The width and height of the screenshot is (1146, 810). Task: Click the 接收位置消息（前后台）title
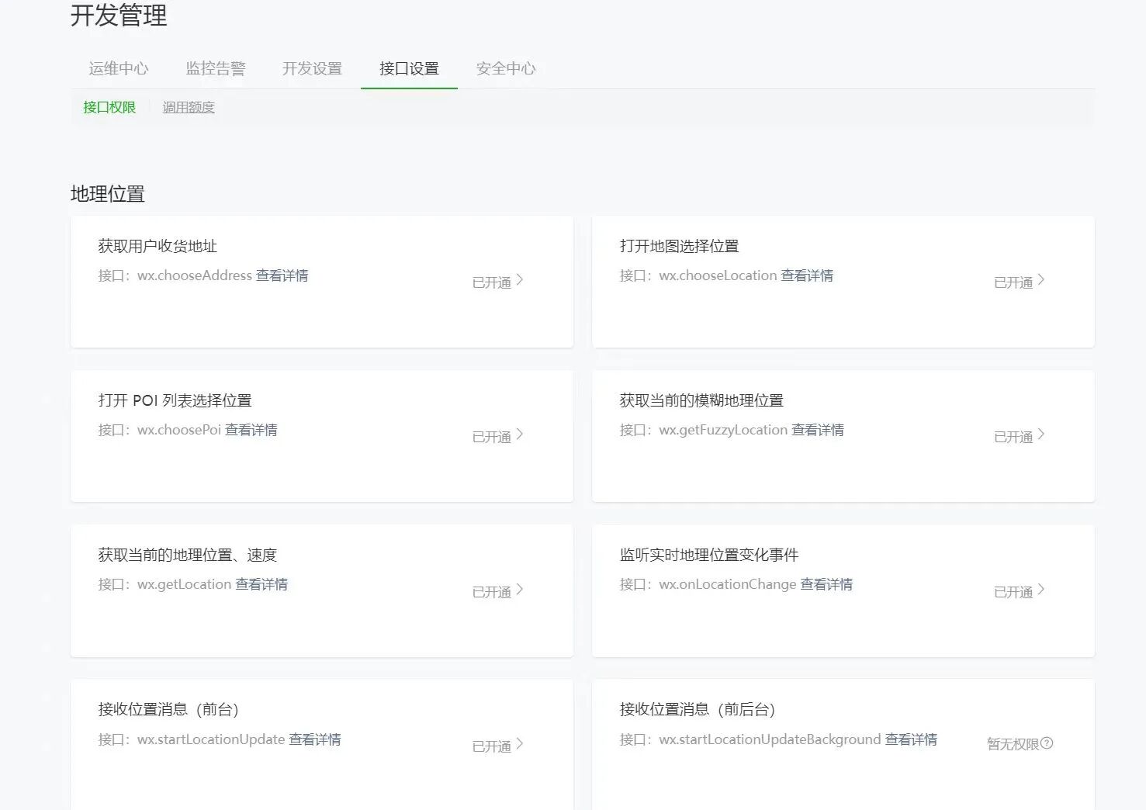point(698,709)
